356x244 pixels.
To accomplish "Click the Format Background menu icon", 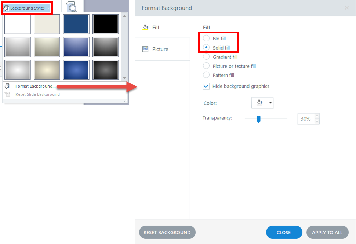I will tap(7, 86).
